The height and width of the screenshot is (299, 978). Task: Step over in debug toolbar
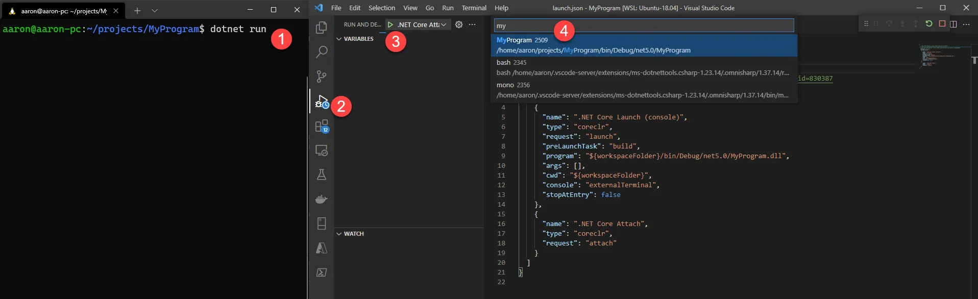pos(889,24)
